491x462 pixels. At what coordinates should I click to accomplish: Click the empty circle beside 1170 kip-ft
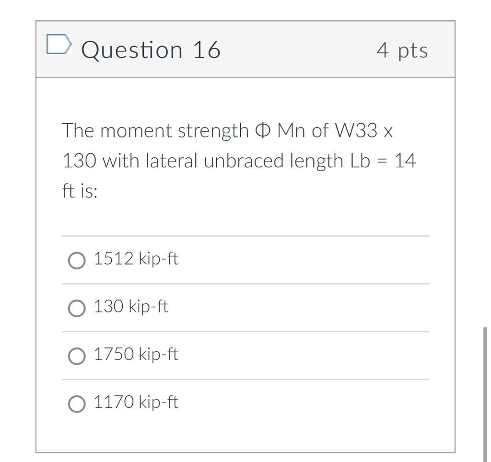pyautogui.click(x=77, y=403)
